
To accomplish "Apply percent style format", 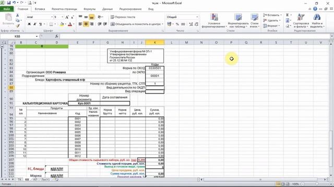I will (177, 24).
